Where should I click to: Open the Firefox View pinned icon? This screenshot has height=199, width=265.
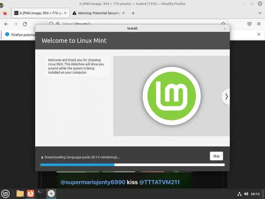[5, 13]
